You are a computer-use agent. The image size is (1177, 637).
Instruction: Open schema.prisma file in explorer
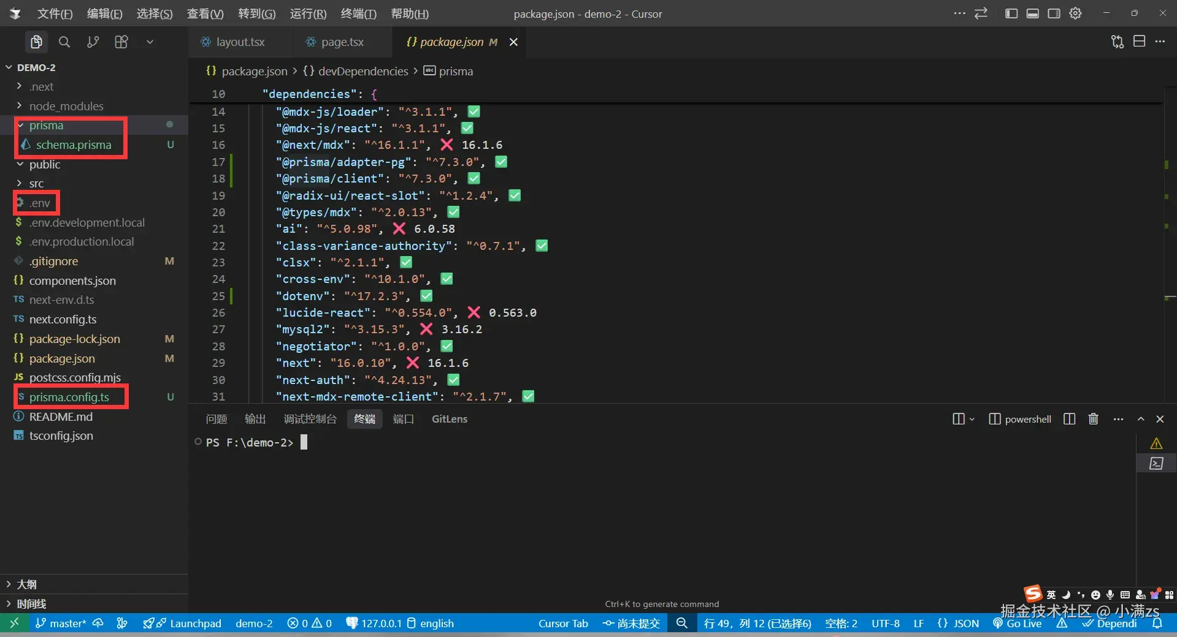point(74,145)
